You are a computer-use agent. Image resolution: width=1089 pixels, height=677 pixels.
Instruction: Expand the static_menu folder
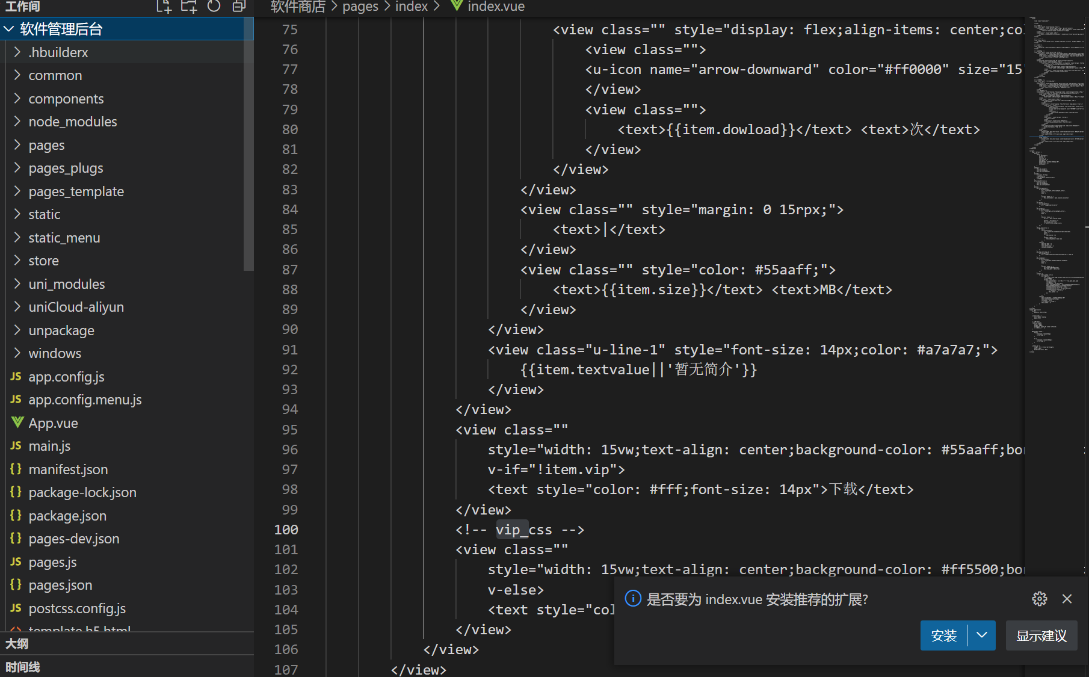tap(17, 238)
